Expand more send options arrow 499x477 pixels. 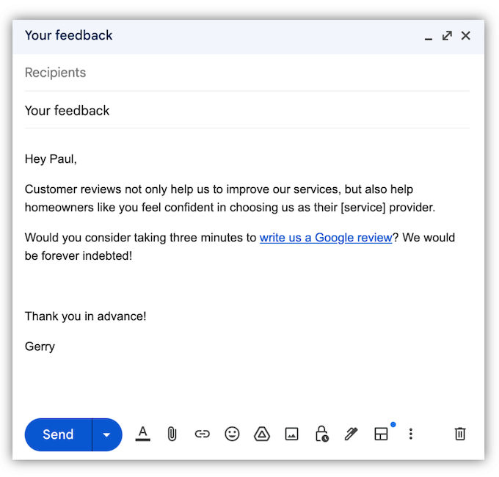(107, 434)
